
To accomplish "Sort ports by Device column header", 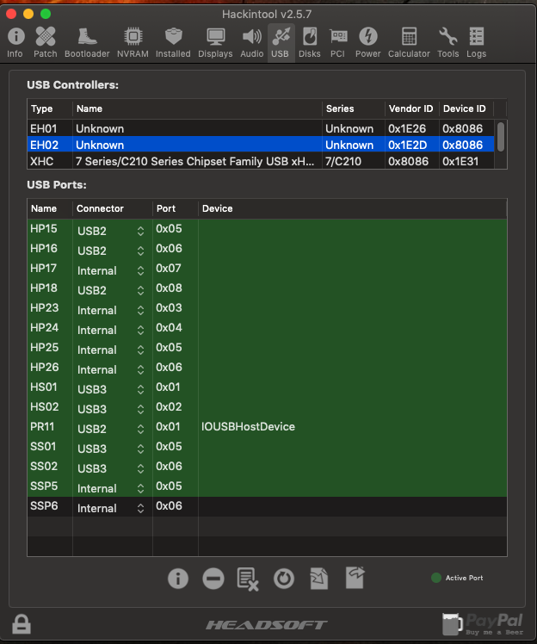I will (x=352, y=208).
